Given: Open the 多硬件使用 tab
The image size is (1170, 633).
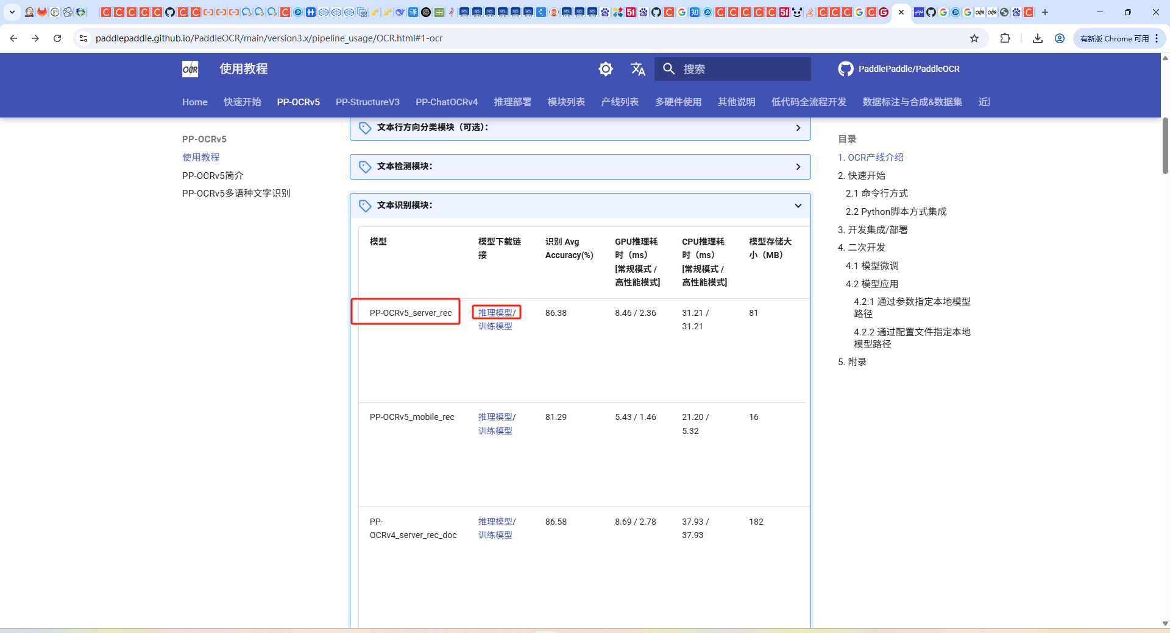Looking at the screenshot, I should (678, 102).
